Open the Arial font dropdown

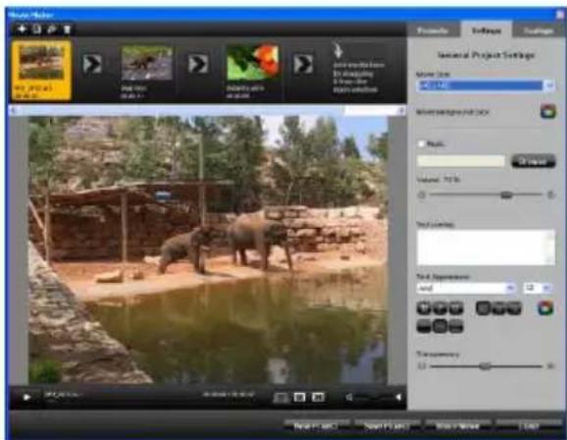click(x=466, y=288)
